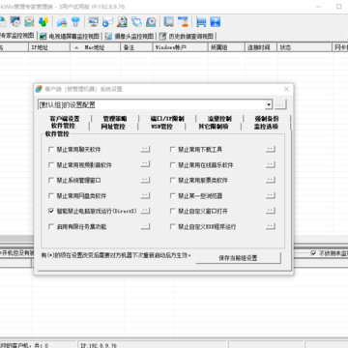Sort by the 连接时间 column header

[261, 47]
